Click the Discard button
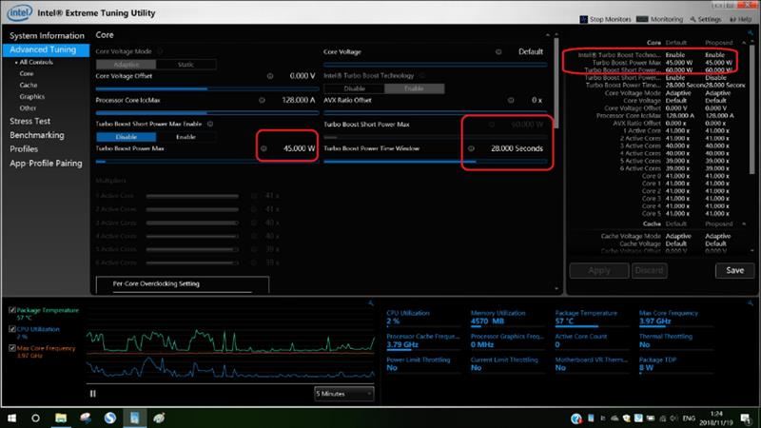The height and width of the screenshot is (428, 761). (x=649, y=270)
